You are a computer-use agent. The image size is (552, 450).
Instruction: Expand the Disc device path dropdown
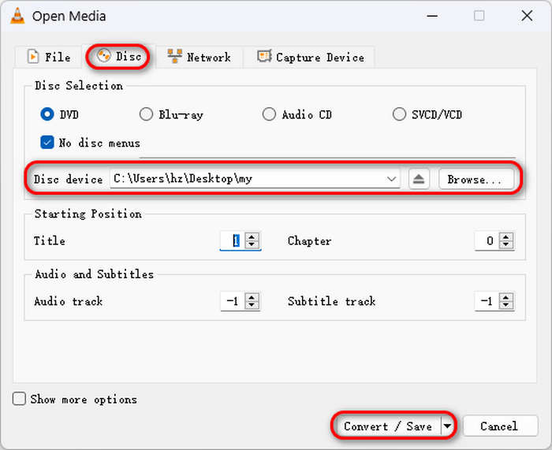(391, 179)
